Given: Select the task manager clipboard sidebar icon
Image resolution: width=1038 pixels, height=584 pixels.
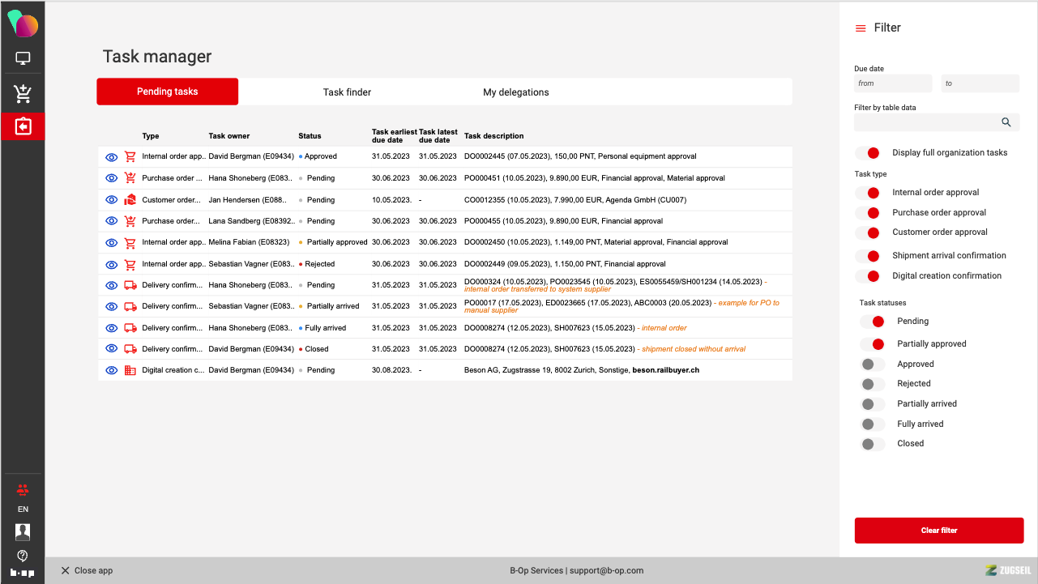Looking at the screenshot, I should 23,126.
